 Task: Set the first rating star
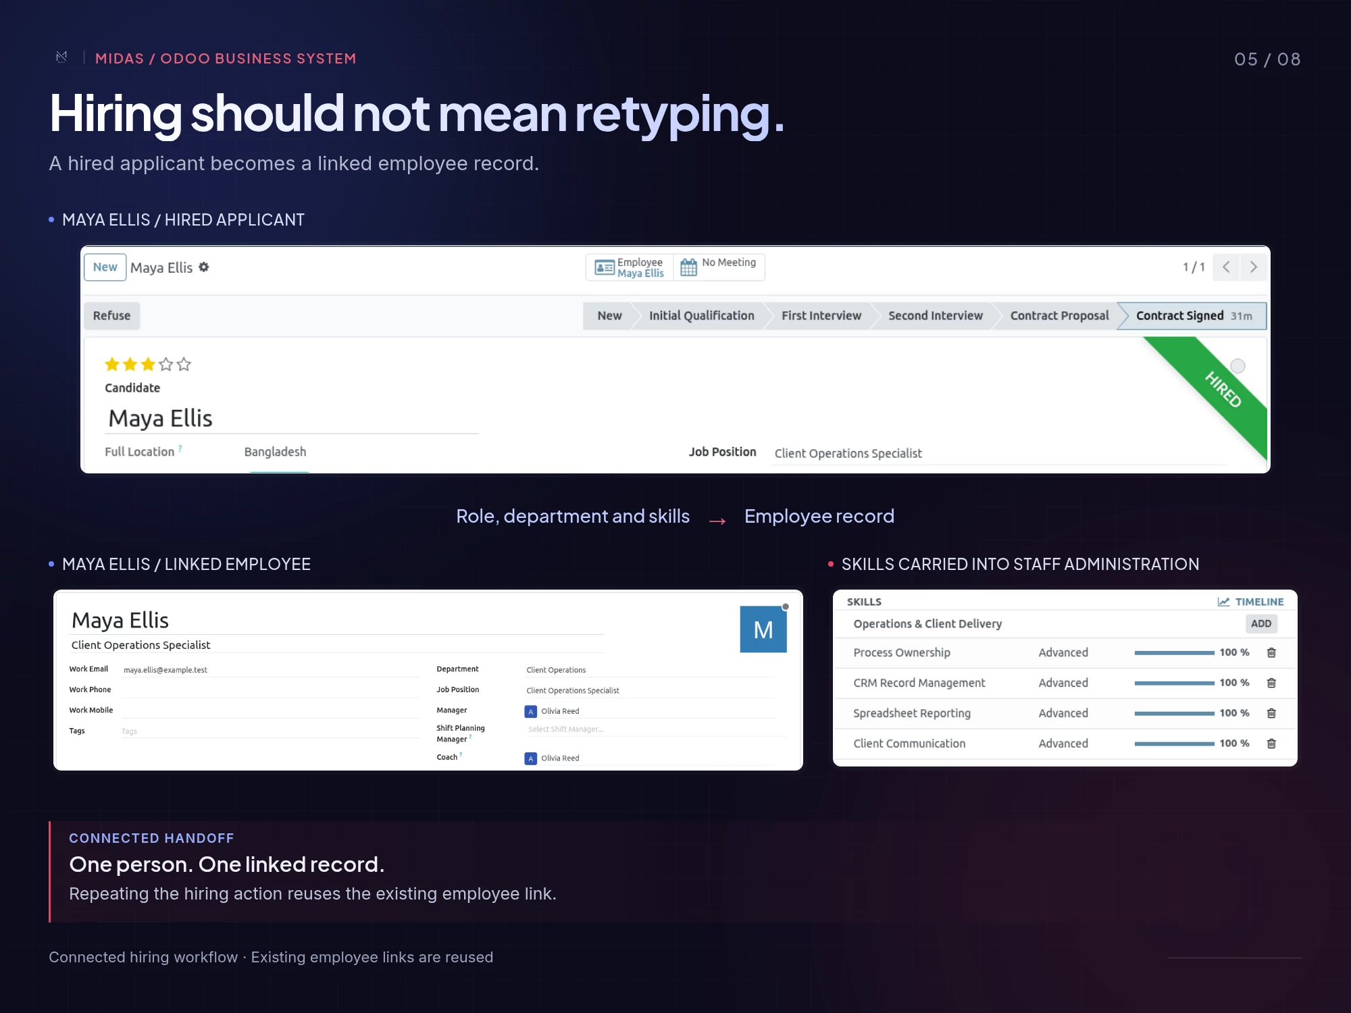point(112,365)
